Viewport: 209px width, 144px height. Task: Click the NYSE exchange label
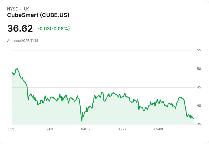(x=12, y=9)
